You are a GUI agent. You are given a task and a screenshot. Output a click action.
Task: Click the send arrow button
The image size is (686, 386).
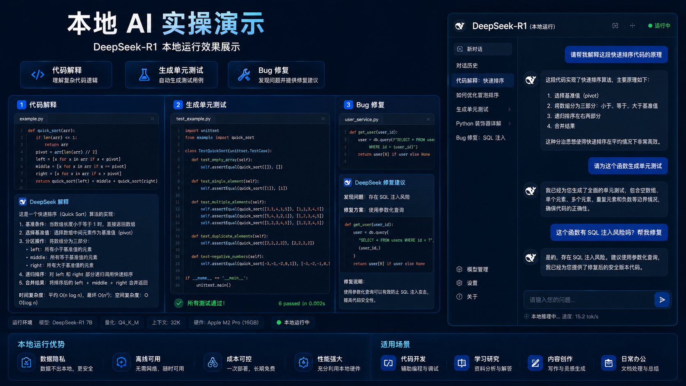(662, 300)
